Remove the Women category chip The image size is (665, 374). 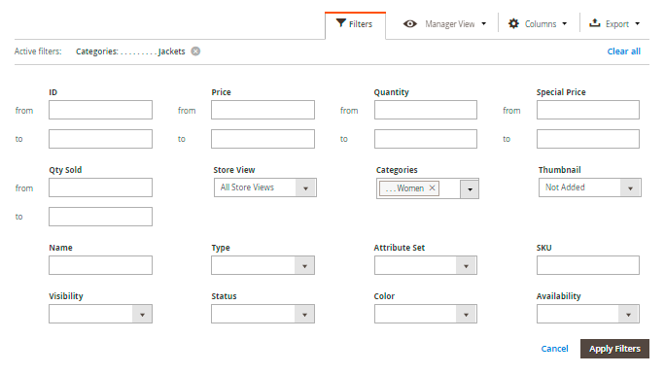[432, 188]
